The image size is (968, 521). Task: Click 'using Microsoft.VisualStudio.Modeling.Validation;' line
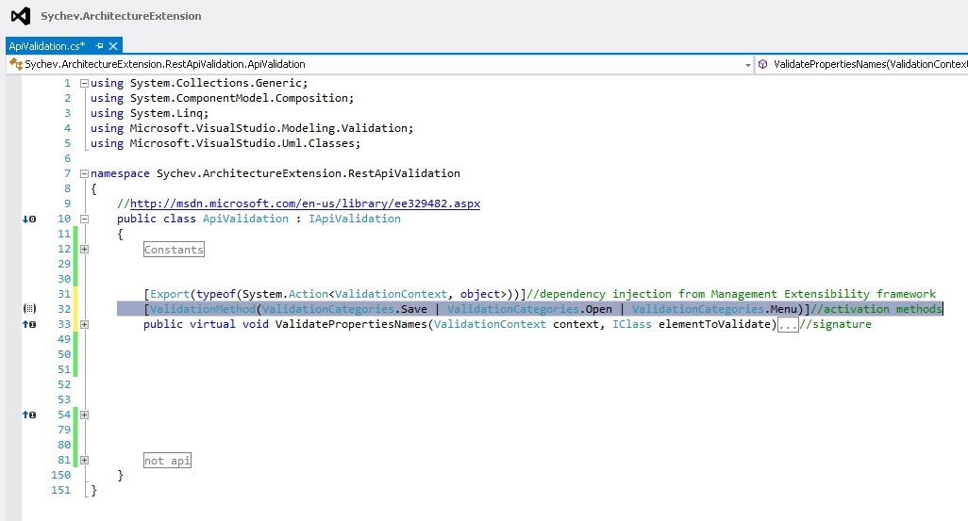coord(252,128)
